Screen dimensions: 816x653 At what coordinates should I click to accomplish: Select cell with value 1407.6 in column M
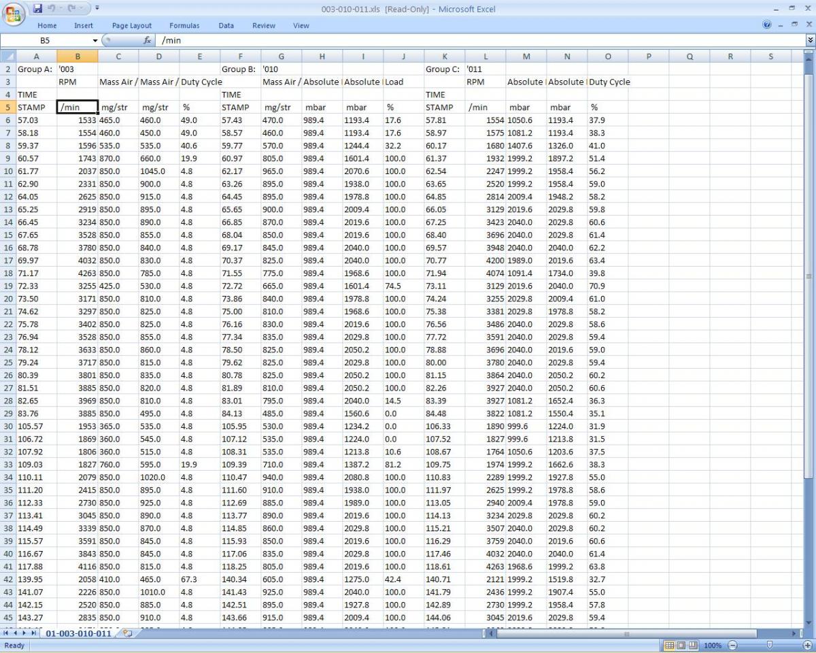pos(526,146)
